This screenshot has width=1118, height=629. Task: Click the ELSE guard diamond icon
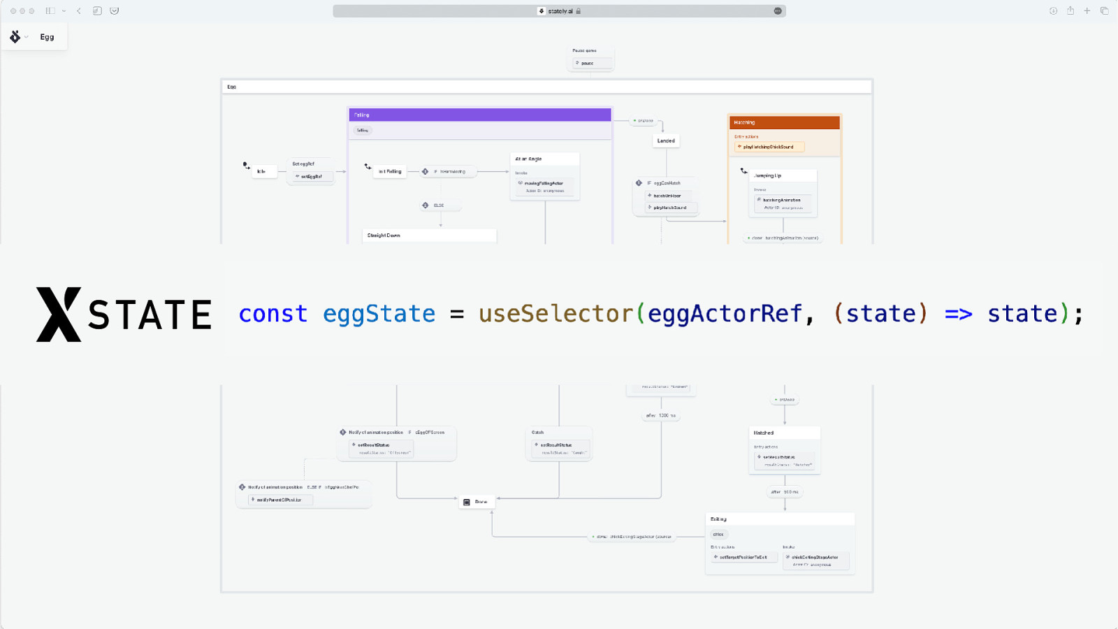pyautogui.click(x=426, y=205)
